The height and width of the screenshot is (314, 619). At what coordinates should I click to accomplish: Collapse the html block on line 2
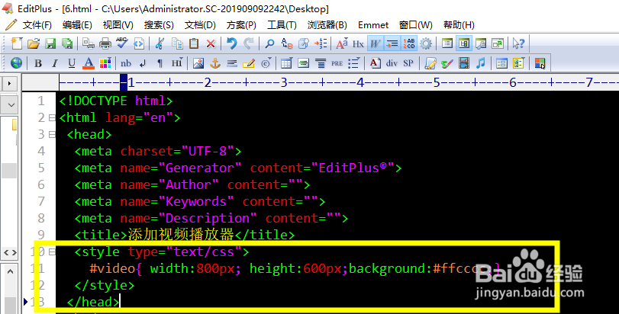[52, 117]
